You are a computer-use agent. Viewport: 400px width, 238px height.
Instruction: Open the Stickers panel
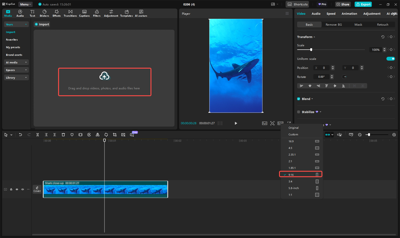pos(44,13)
